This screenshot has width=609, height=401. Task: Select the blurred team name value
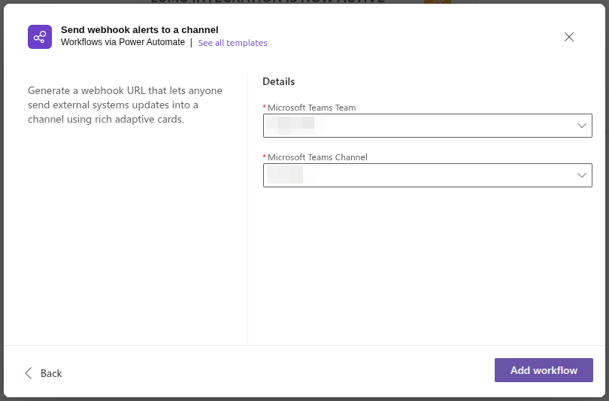click(x=295, y=125)
